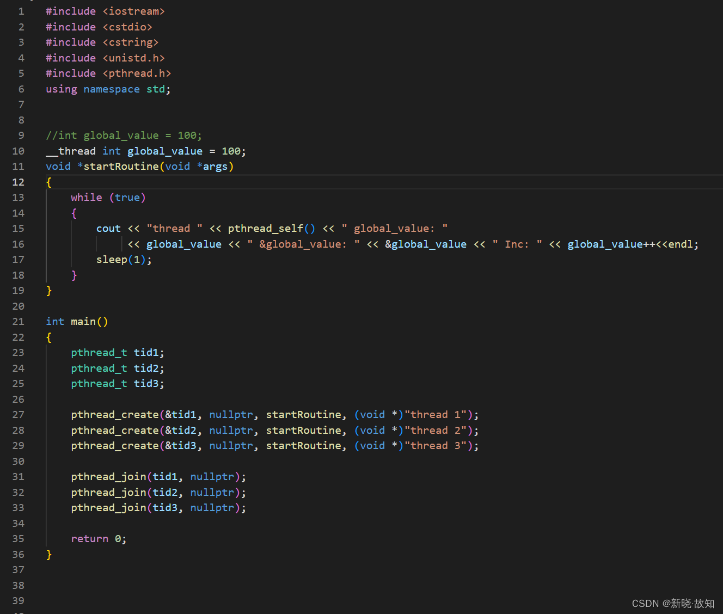723x614 pixels.
Task: Click line number 21 in the gutter
Action: 18,322
